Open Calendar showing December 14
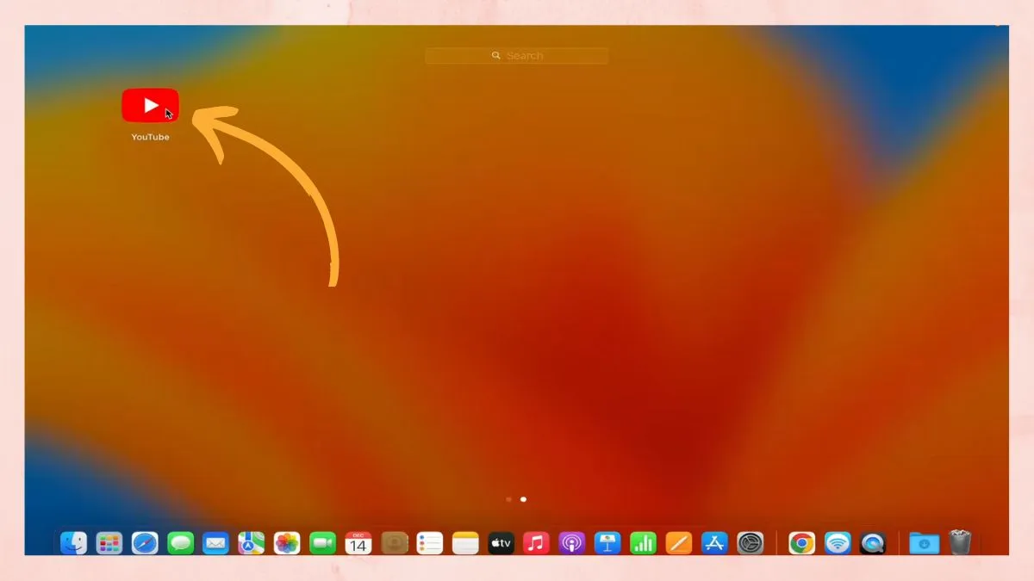The height and width of the screenshot is (581, 1034). click(357, 543)
